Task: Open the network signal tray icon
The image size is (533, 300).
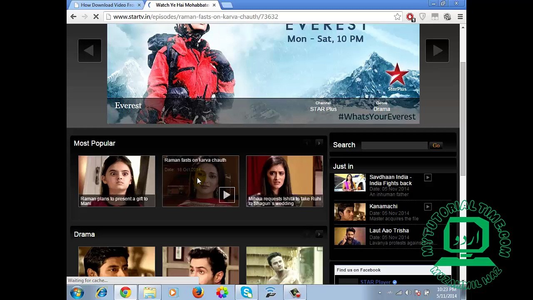Action: tap(399, 293)
